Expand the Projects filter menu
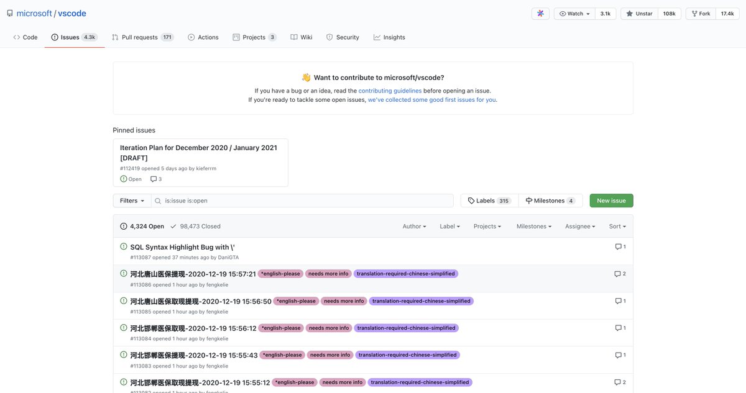The width and height of the screenshot is (746, 393). coord(487,227)
